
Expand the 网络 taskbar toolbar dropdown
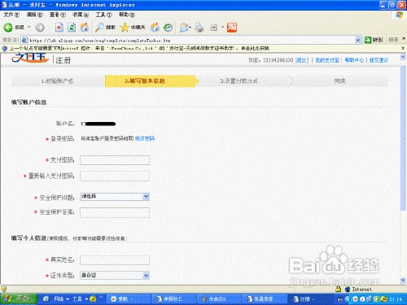click(x=68, y=298)
